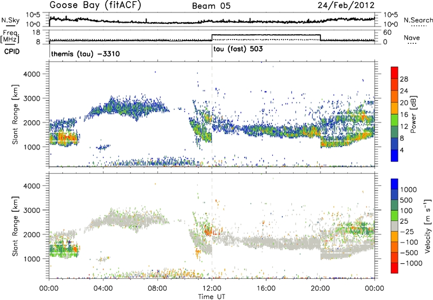Viewport: 433px width, 300px height.
Task: Click the 'N.Search' legend label
Action: [418, 20]
